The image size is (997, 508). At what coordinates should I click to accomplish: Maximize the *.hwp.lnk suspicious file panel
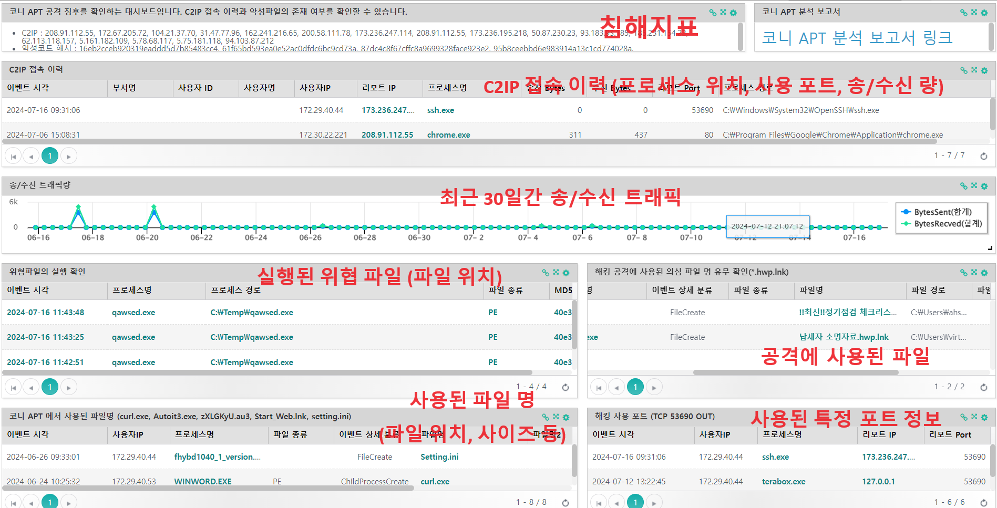(x=974, y=272)
